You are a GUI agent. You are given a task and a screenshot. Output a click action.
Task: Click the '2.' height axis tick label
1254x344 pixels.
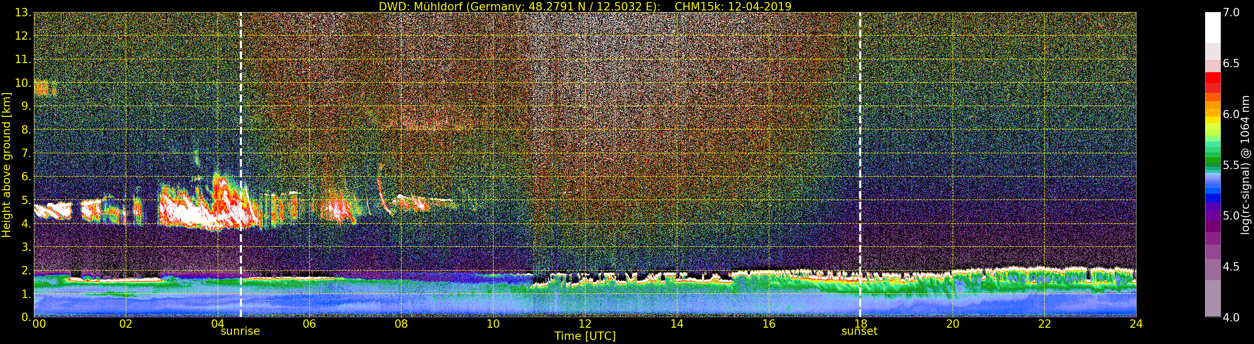click(x=26, y=270)
